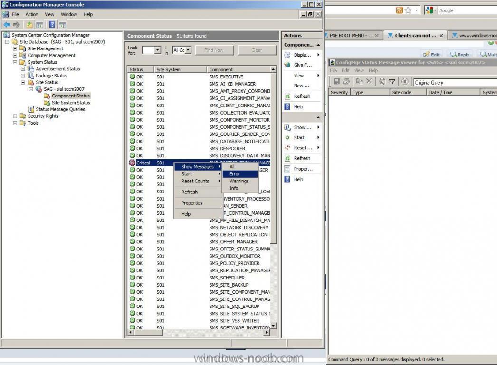
Task: Open the Look for dropdown
Action: coord(158,50)
